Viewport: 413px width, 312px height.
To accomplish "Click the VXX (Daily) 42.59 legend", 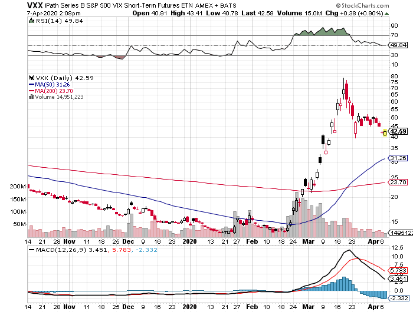I will (64, 78).
